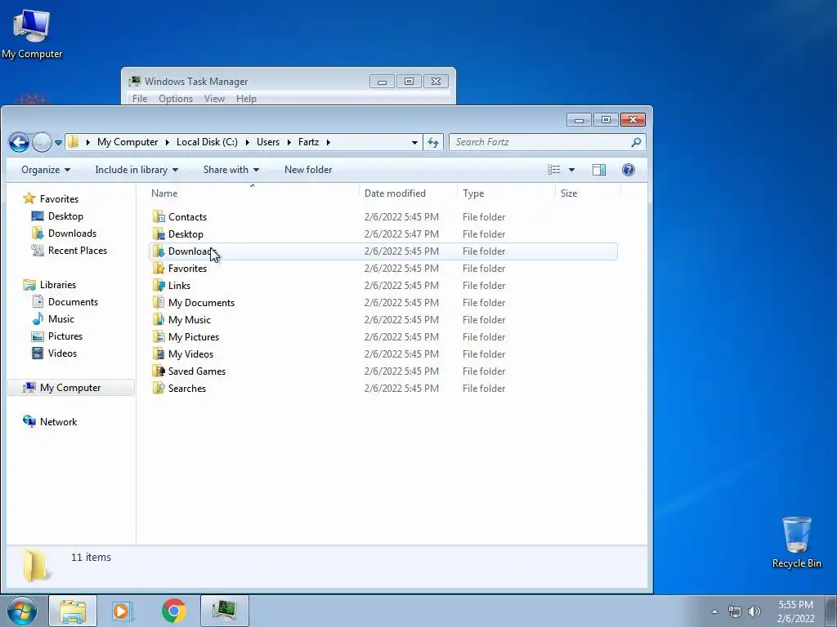Open Google Chrome from the taskbar
Screen dimensions: 837x627
tap(174, 611)
